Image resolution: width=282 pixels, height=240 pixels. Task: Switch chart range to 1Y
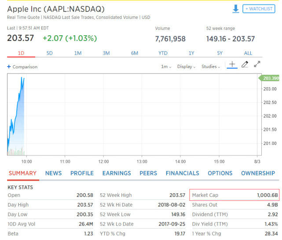click(x=191, y=53)
